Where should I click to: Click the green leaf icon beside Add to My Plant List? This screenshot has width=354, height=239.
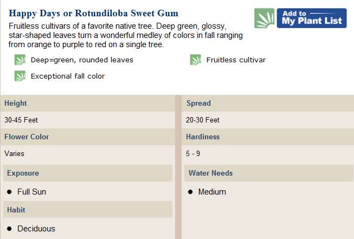click(264, 18)
